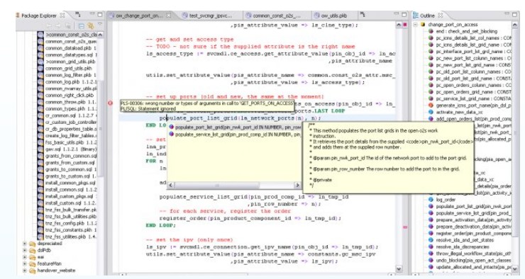Screen dimensions: 525x279
Task: Select common_datatypes.sql file
Action: tap(71, 55)
